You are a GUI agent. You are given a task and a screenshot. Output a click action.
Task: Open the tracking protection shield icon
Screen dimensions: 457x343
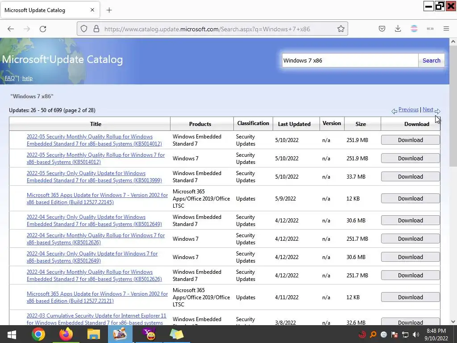pyautogui.click(x=84, y=29)
